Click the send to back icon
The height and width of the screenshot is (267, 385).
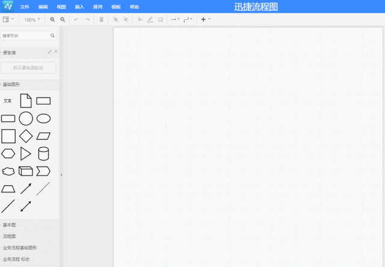click(x=126, y=19)
